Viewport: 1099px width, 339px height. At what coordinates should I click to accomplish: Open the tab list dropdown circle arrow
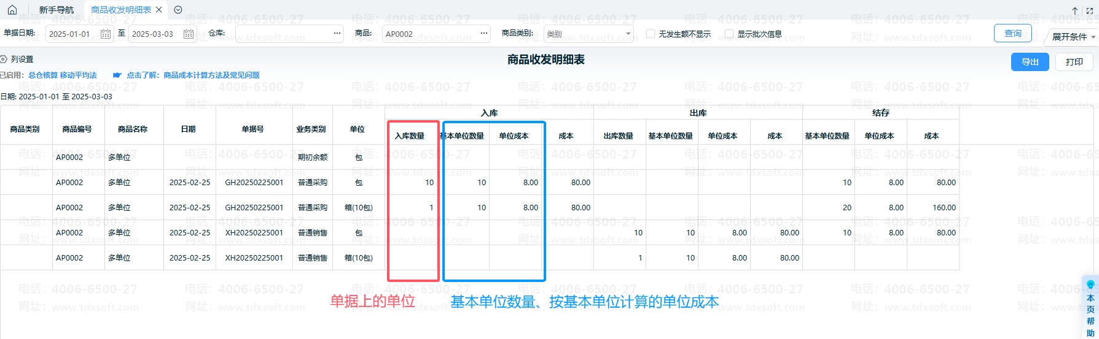pos(178,10)
